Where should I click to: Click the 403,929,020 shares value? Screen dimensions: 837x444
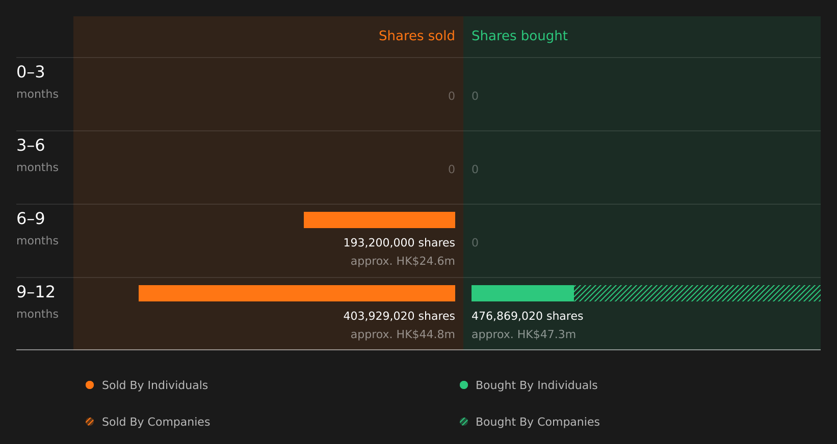click(399, 316)
